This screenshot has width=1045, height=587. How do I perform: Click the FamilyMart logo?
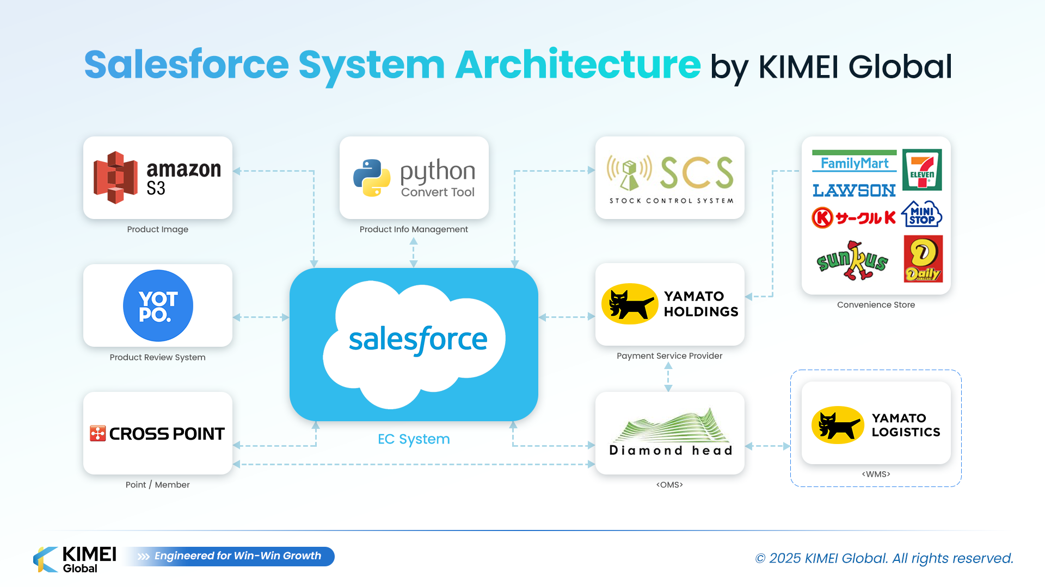point(854,162)
